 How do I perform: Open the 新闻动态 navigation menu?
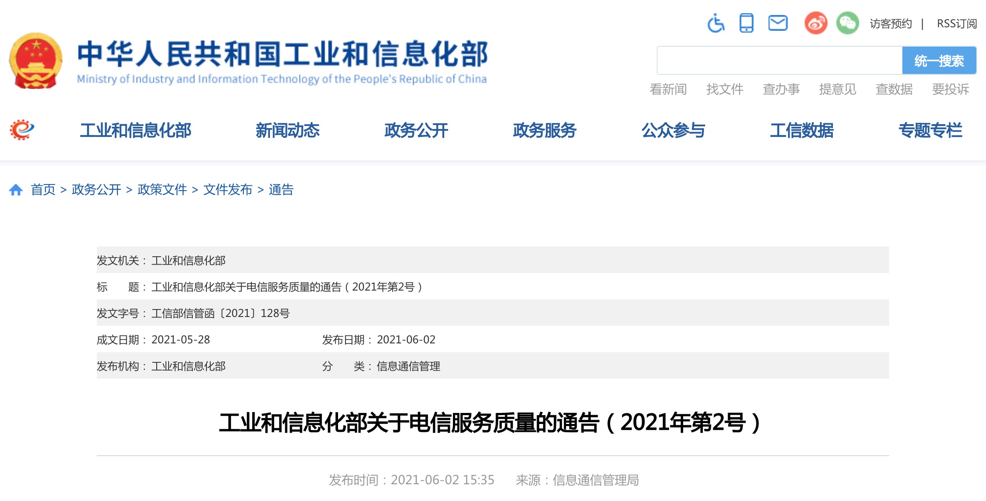tap(287, 130)
